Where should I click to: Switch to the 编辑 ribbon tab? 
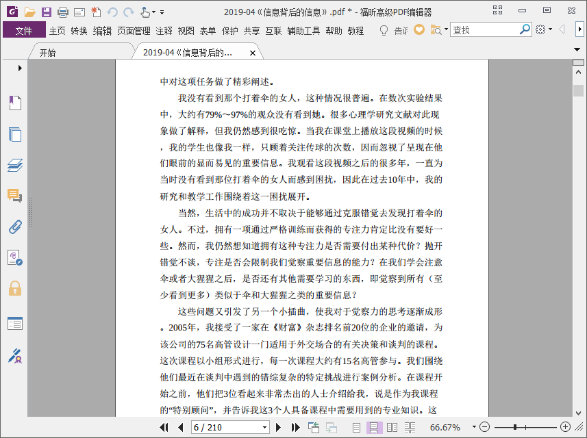[102, 31]
